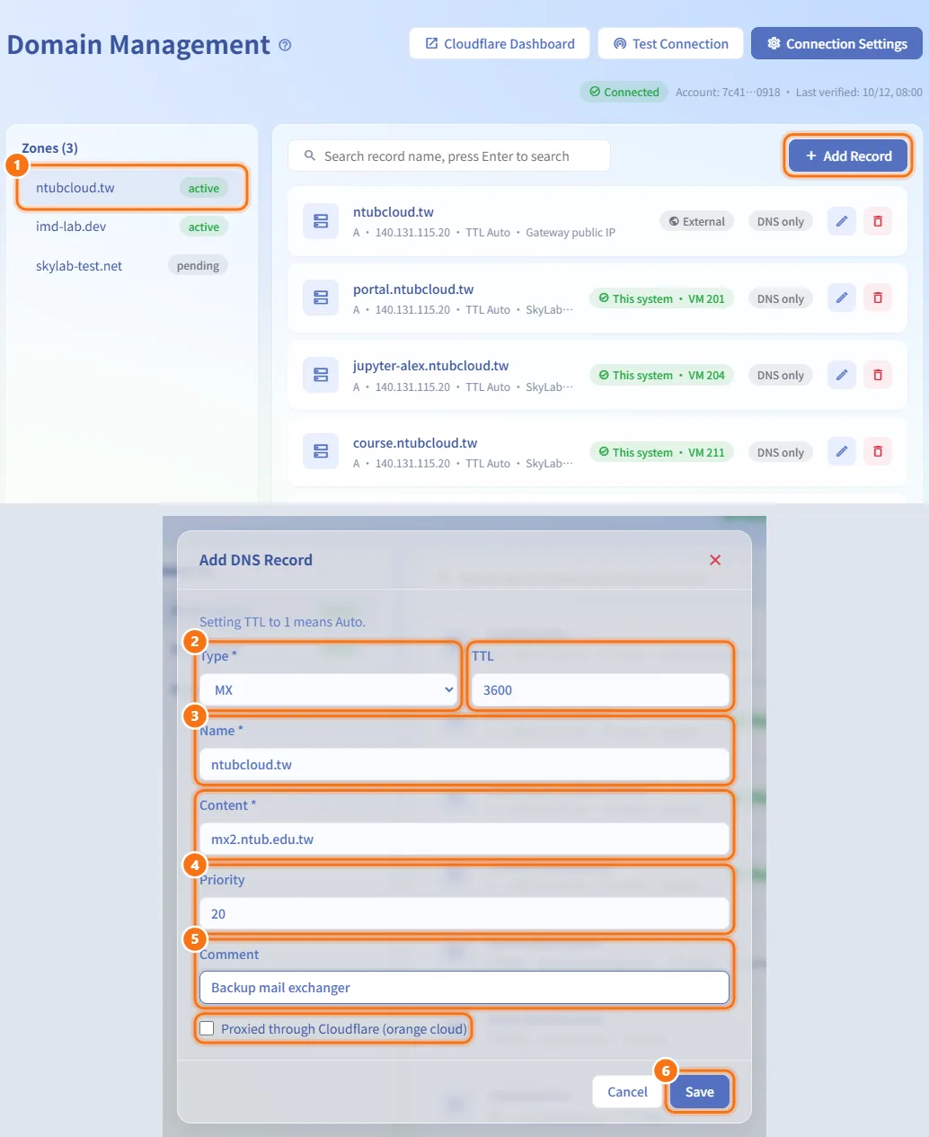Click DNS only badge for ntubcloud.tw
This screenshot has height=1137, width=929.
(x=781, y=221)
